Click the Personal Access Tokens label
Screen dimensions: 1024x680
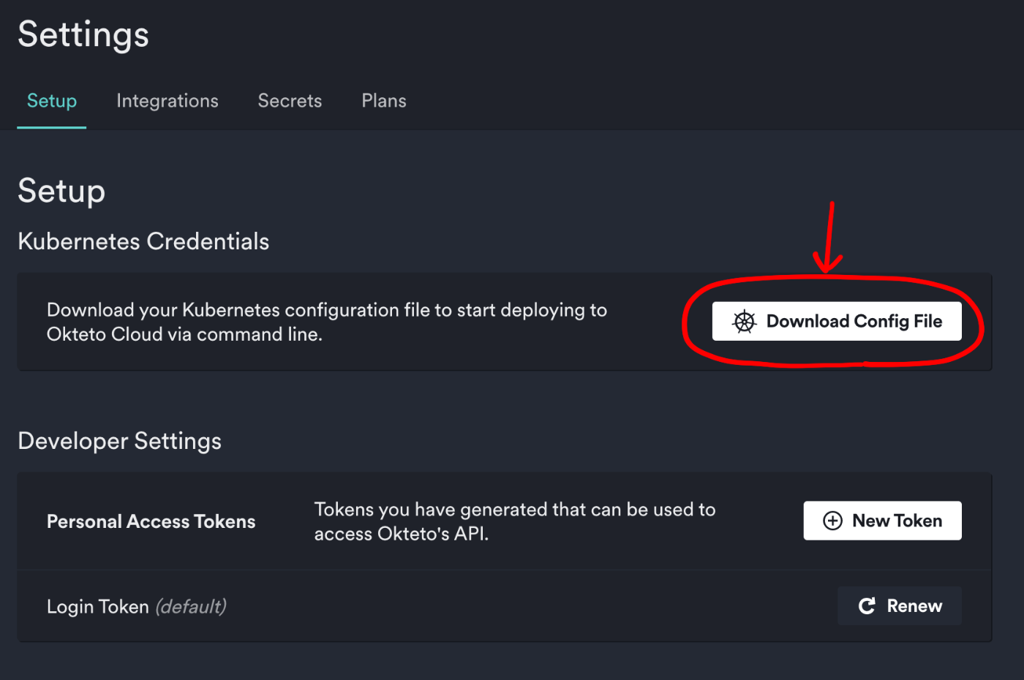click(x=151, y=521)
